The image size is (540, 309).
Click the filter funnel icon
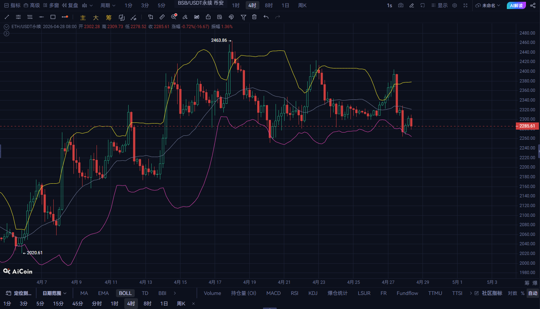click(x=243, y=17)
